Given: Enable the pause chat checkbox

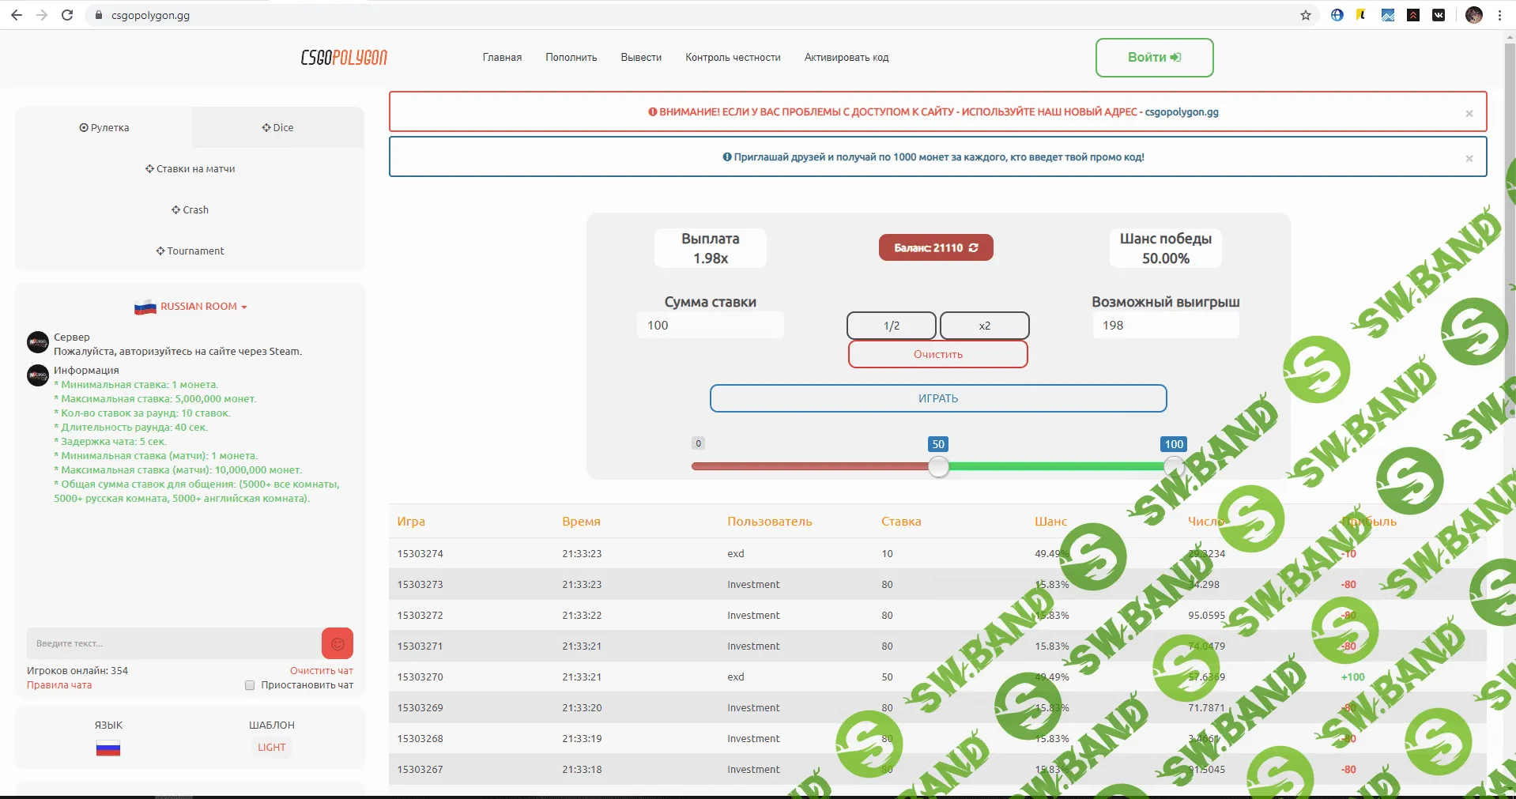Looking at the screenshot, I should click(250, 685).
